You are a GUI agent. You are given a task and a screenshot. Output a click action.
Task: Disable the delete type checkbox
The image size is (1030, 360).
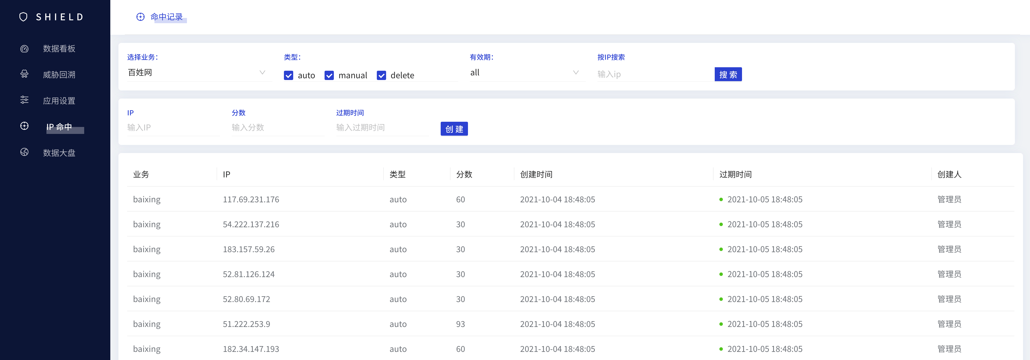pos(381,75)
